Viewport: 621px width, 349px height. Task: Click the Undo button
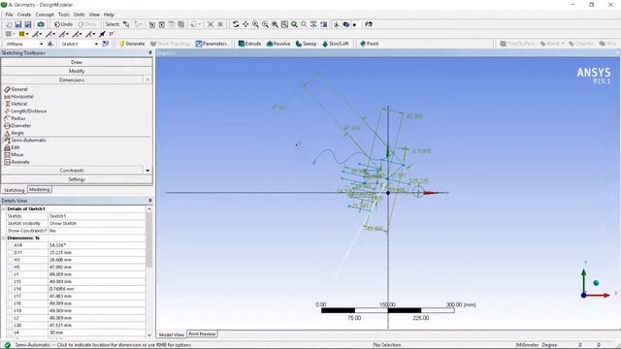tap(63, 24)
